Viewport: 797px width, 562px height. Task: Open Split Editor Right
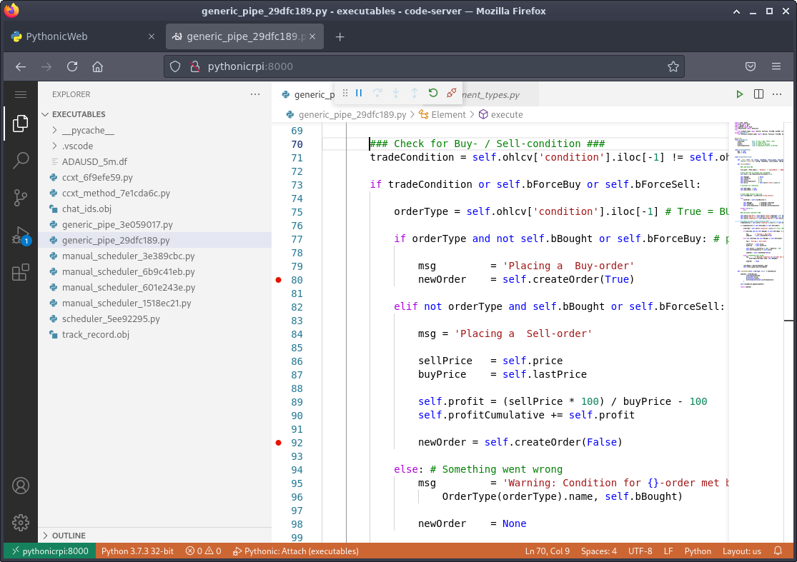click(x=758, y=94)
